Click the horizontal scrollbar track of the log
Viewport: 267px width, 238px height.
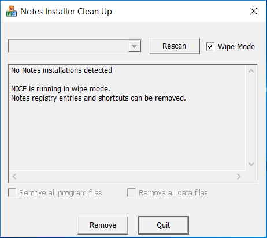coord(127,176)
